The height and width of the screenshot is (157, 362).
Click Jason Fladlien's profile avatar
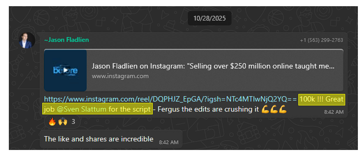[x=27, y=40]
